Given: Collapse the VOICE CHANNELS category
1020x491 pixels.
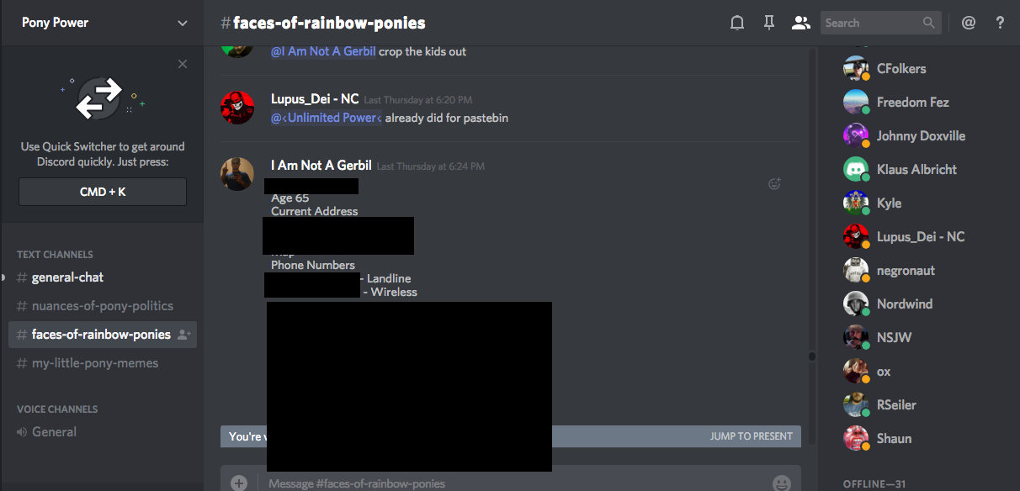Looking at the screenshot, I should 57,409.
